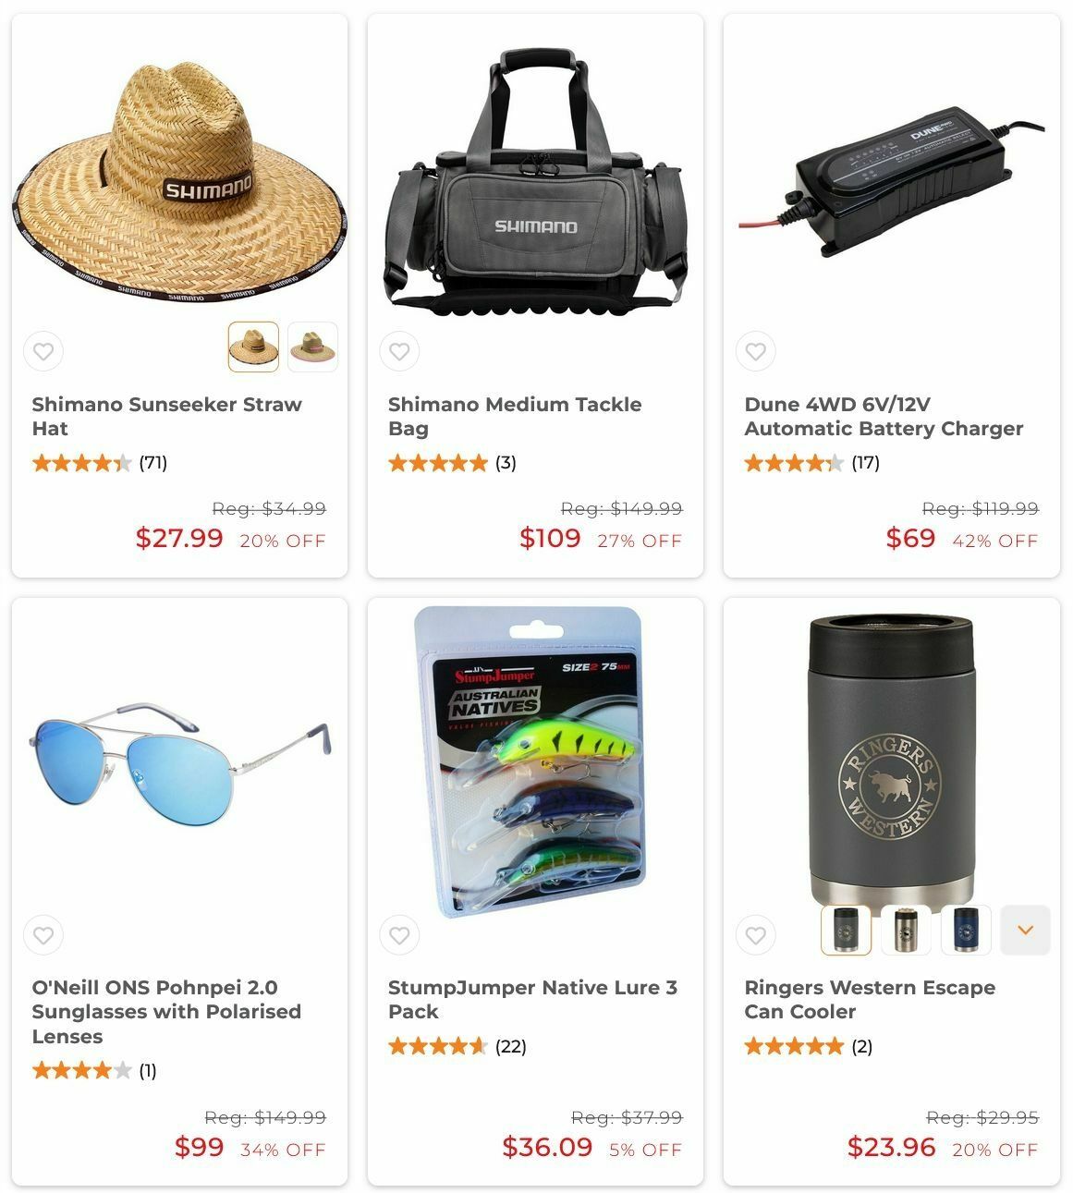Select the charcoal can cooler variant
Image resolution: width=1073 pixels, height=1193 pixels.
[846, 930]
